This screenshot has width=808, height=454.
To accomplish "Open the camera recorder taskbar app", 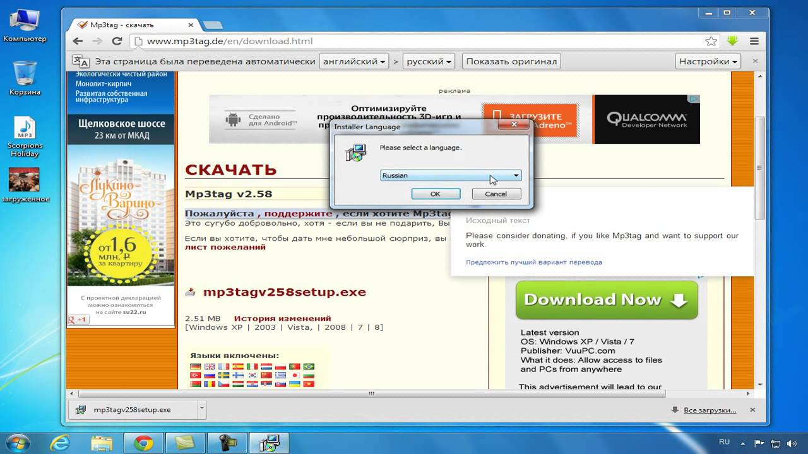I will tap(227, 443).
